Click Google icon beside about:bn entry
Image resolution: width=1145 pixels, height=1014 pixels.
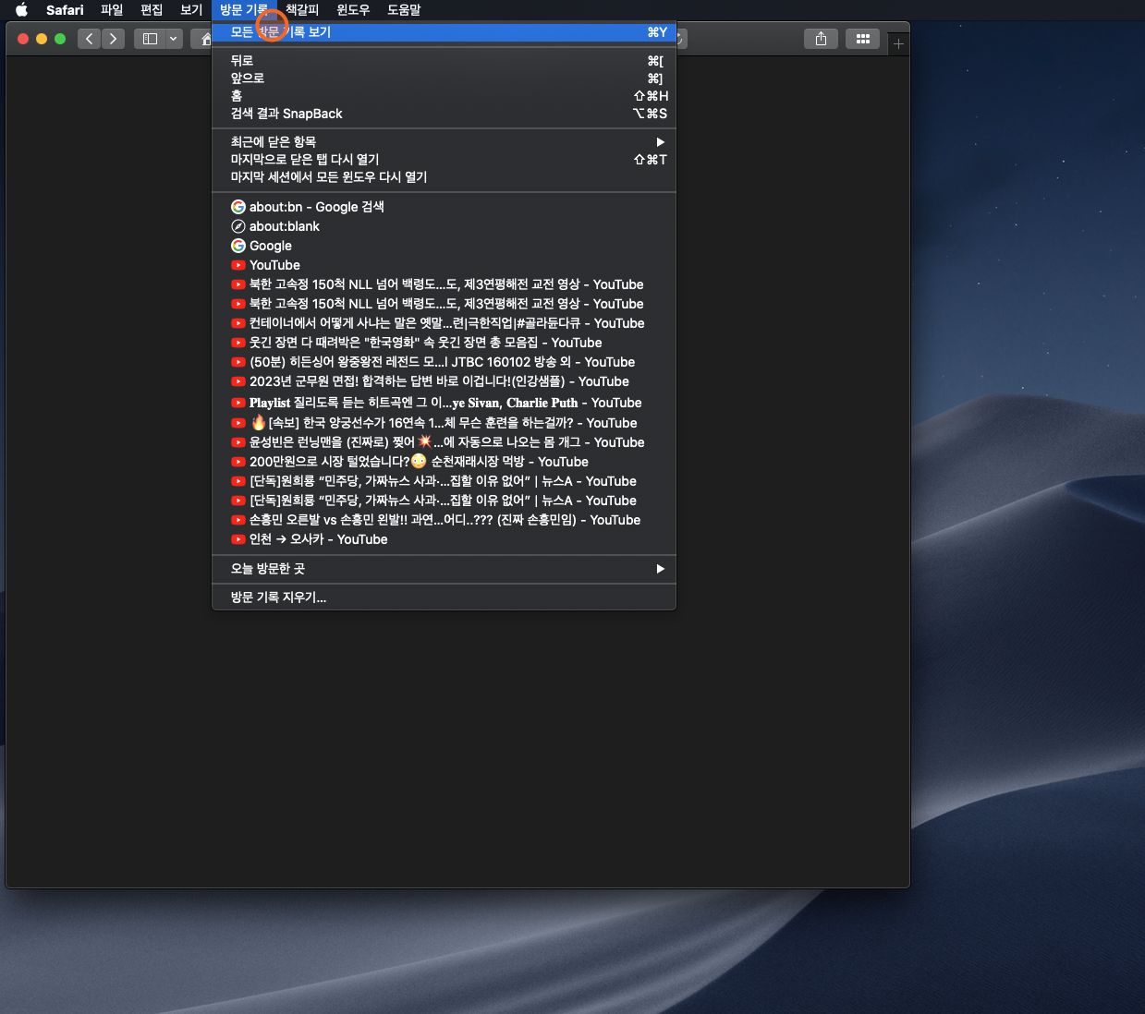coord(238,207)
